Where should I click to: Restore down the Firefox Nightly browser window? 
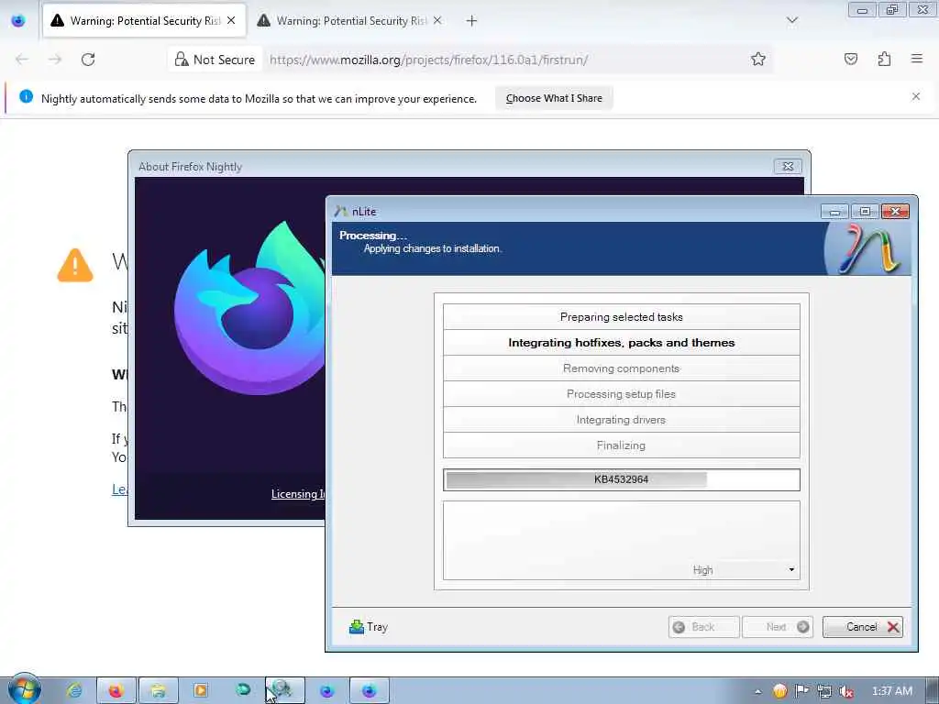892,10
